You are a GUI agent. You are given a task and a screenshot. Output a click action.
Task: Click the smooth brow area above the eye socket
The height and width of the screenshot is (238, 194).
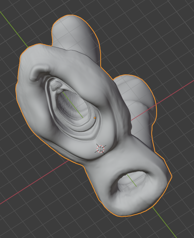tap(79, 65)
